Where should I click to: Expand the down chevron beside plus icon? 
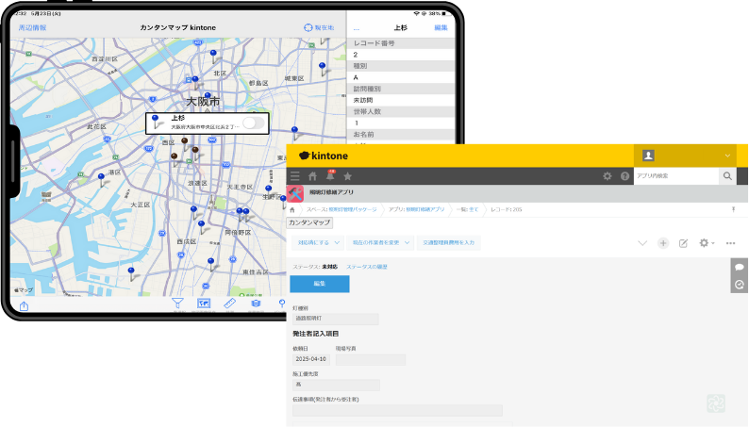click(642, 243)
